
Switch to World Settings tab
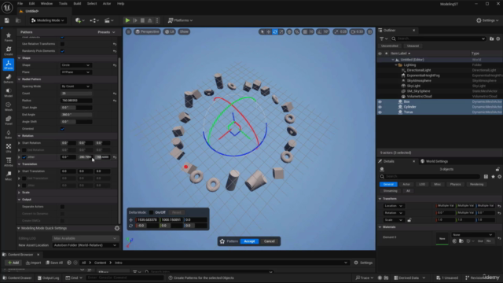(435, 161)
